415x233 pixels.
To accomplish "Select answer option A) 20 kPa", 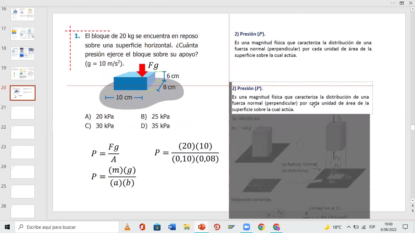I will (100, 116).
